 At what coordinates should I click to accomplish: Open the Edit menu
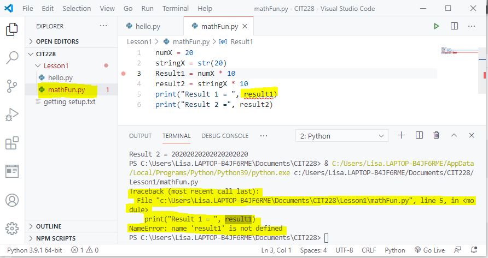click(48, 8)
